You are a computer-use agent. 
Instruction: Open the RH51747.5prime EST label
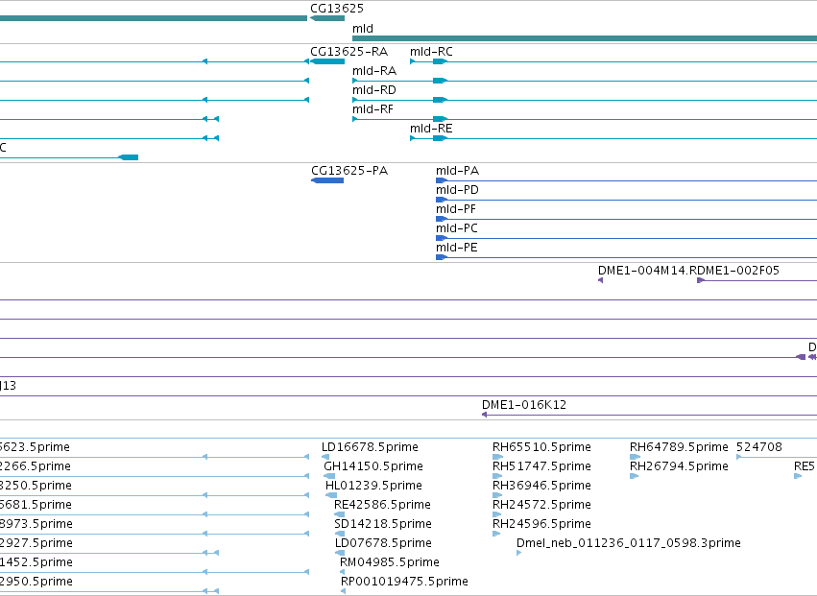[541, 466]
